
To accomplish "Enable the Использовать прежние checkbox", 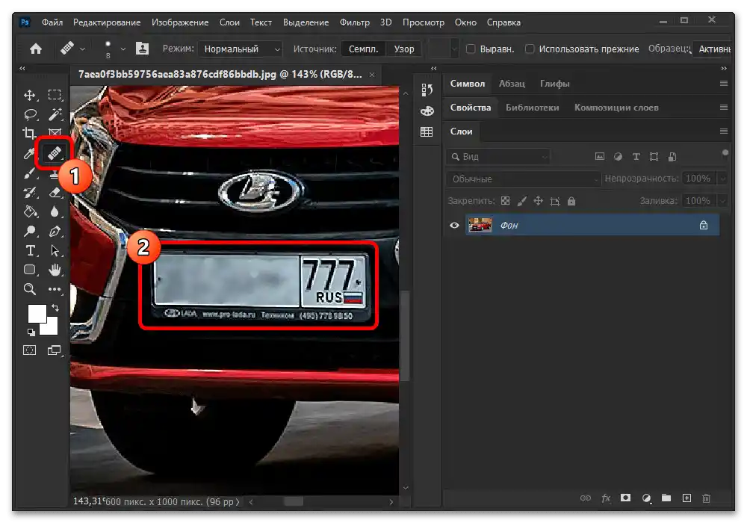I will pos(530,49).
